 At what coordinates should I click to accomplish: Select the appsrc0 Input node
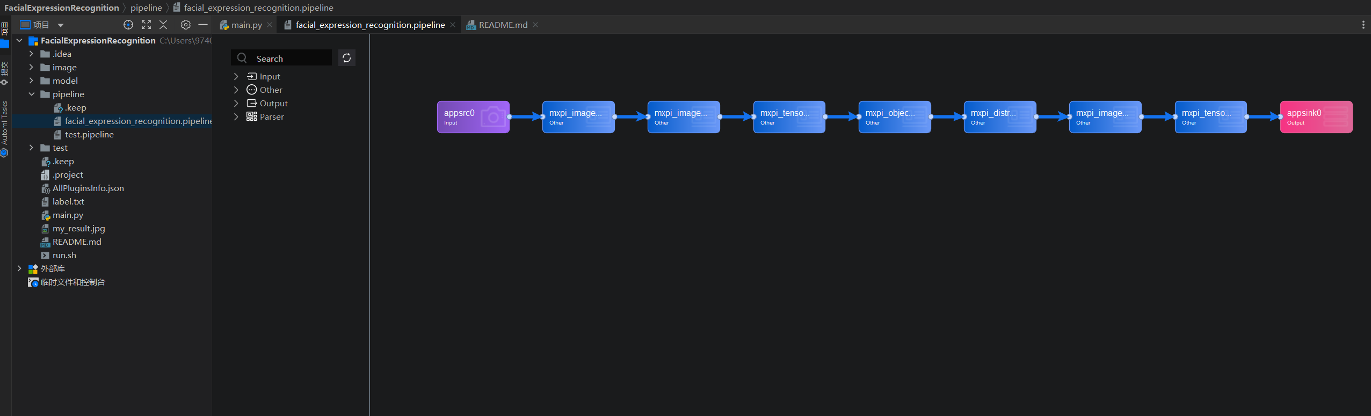[x=473, y=117]
